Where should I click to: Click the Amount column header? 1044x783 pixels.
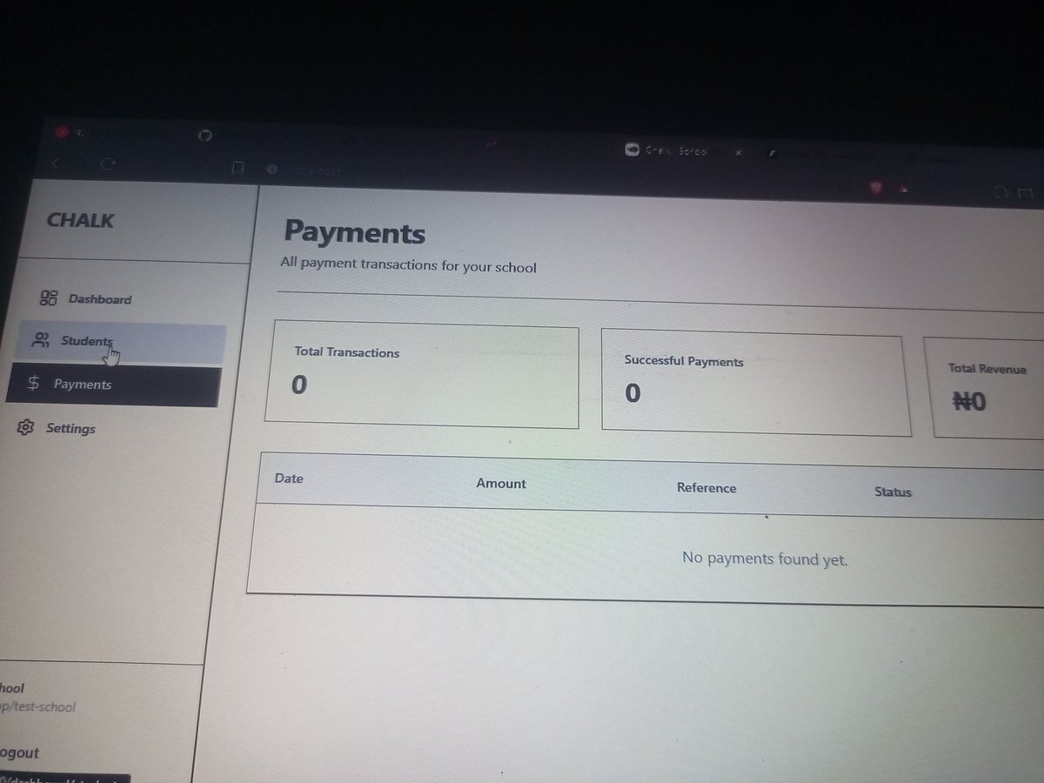click(501, 483)
